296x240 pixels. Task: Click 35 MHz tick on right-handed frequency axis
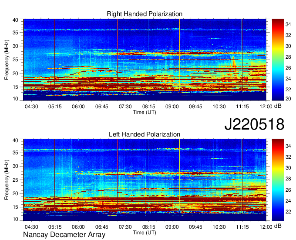15,33
